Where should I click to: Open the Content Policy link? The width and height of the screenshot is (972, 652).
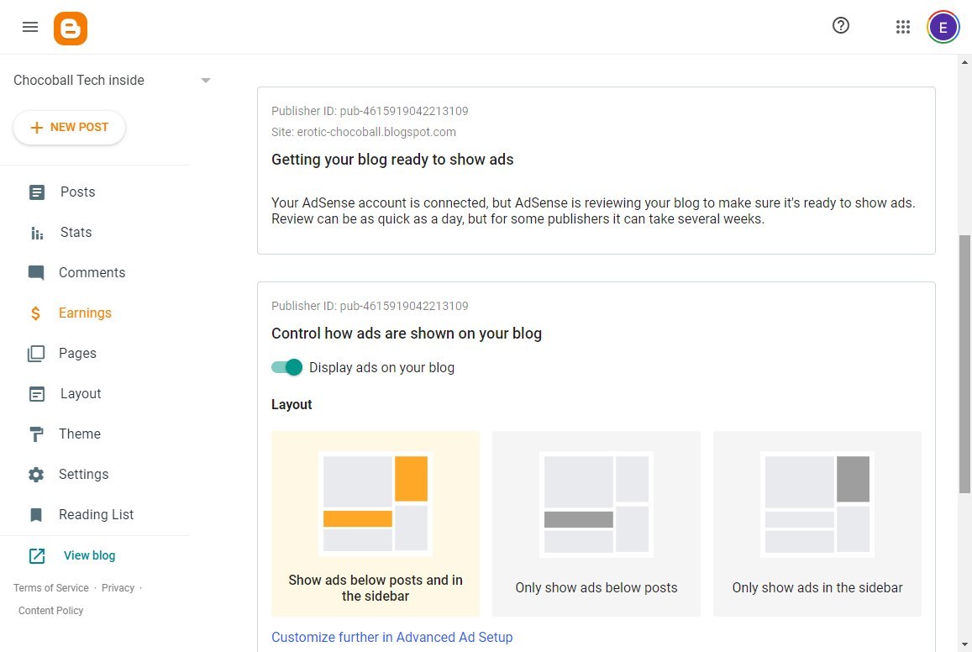(51, 611)
